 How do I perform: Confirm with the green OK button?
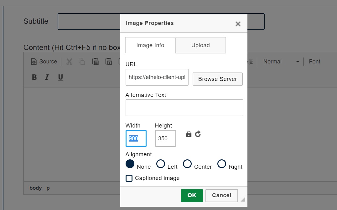[192, 195]
